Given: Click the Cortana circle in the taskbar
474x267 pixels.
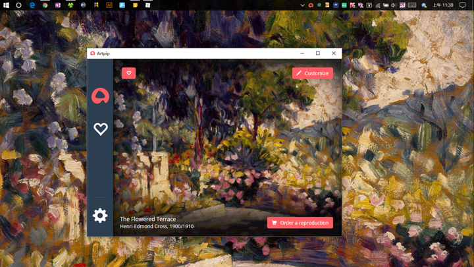Looking at the screenshot, I should [x=18, y=5].
